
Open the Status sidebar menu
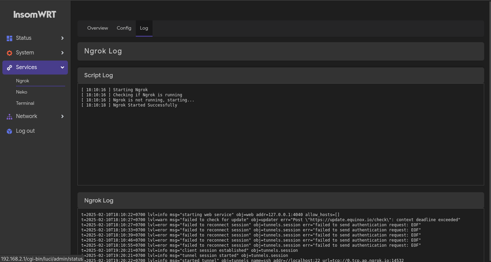tap(35, 38)
